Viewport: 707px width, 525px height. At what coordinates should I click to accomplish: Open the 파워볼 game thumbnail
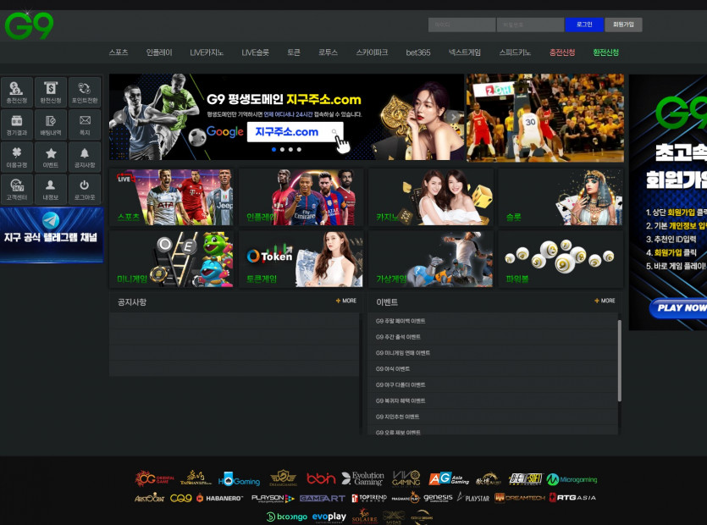(560, 259)
